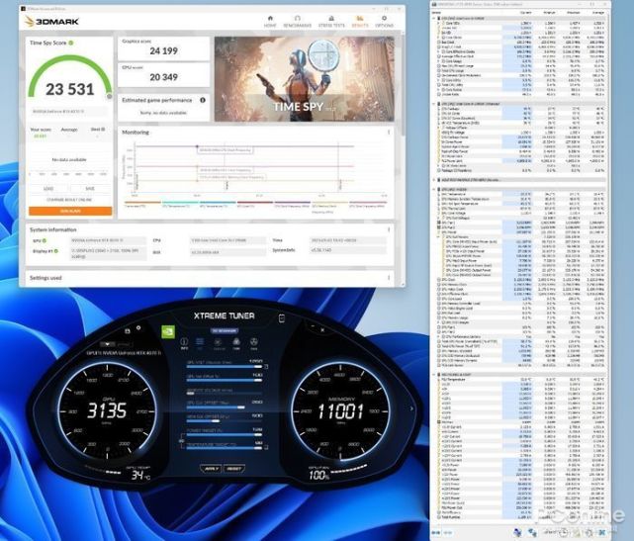
Task: Open the Settings used three-dot menu
Action: tap(389, 278)
